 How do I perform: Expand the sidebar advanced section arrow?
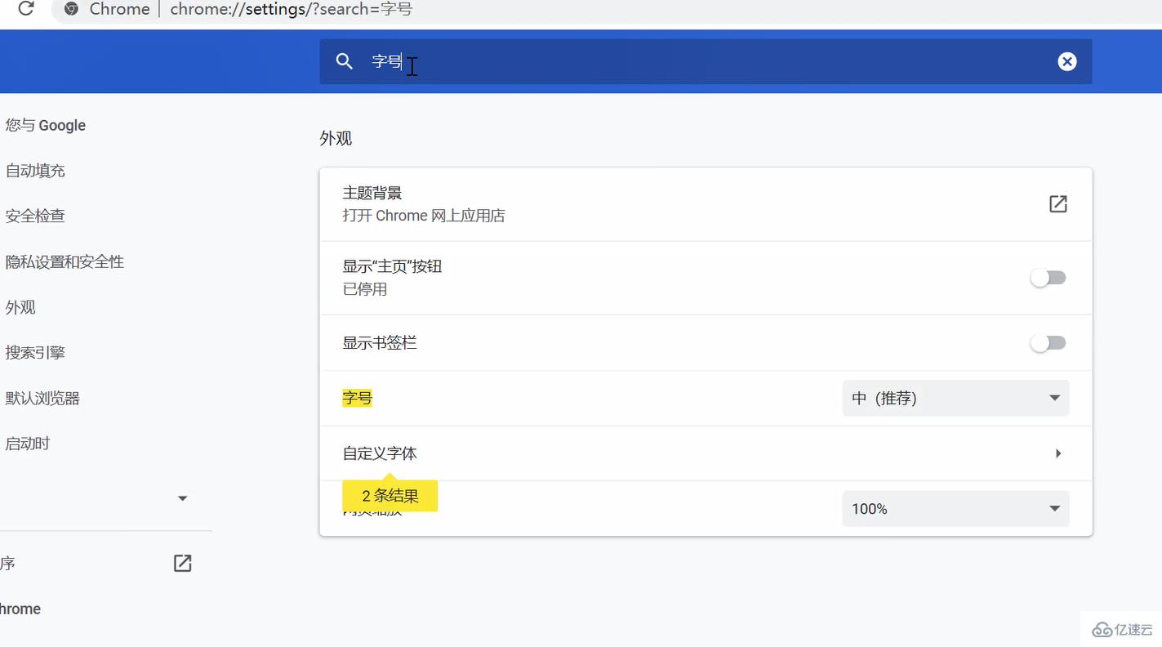coord(183,498)
